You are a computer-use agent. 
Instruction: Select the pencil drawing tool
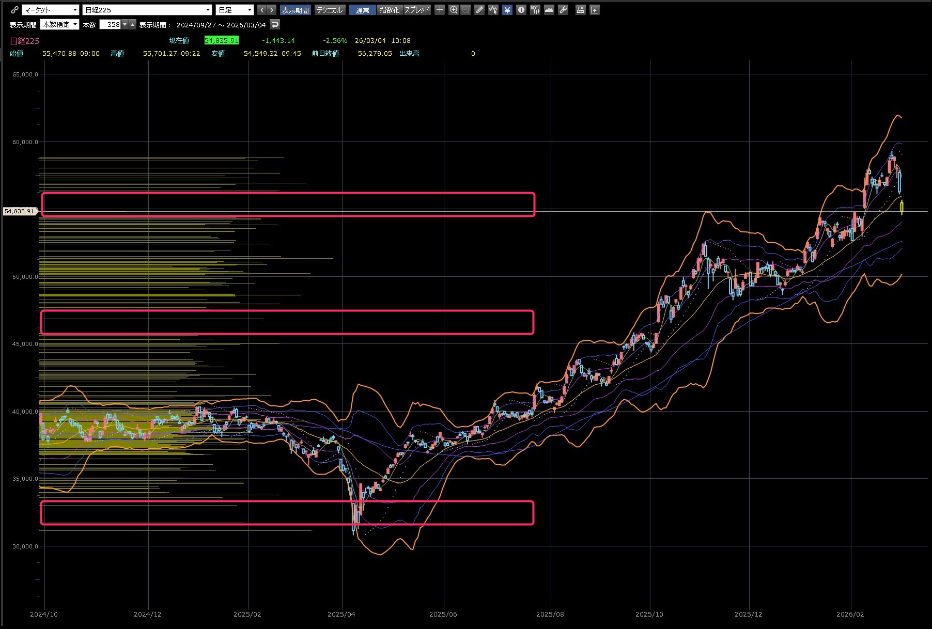[479, 10]
